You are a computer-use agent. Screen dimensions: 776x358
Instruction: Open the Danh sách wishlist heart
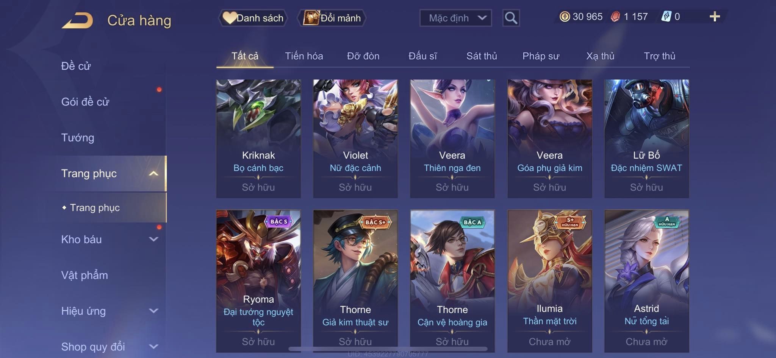[x=253, y=18]
